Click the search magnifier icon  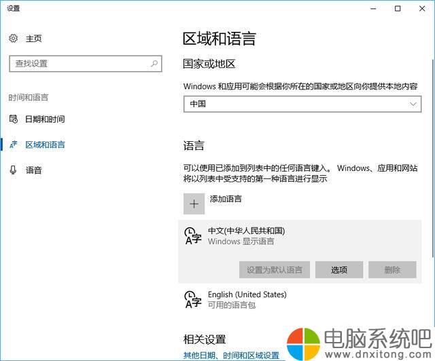154,64
